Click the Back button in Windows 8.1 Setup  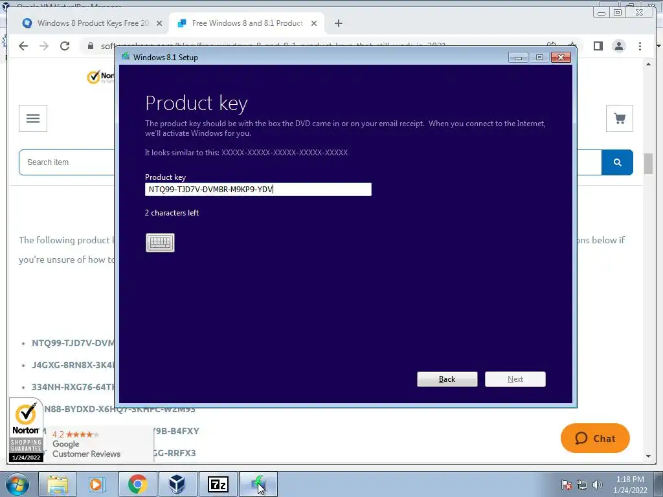coord(447,379)
